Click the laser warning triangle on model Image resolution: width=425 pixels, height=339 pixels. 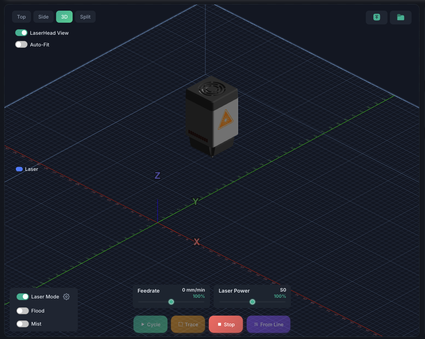[225, 120]
